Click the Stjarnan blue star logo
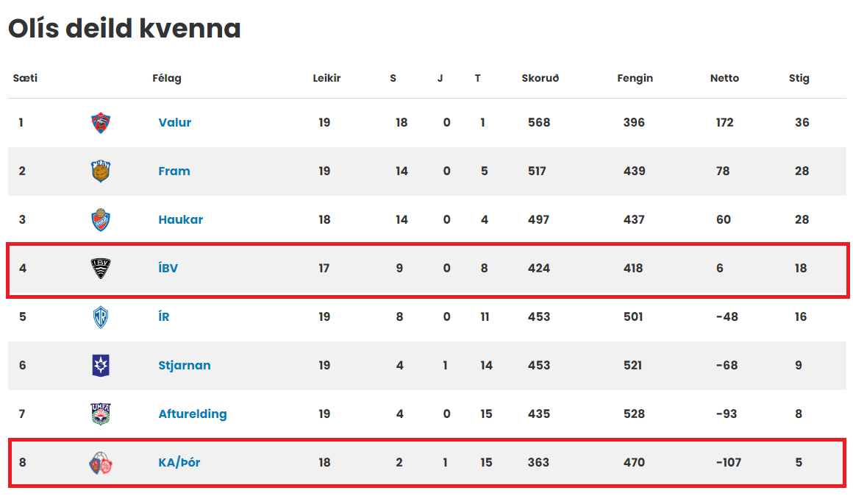Image resolution: width=853 pixels, height=496 pixels. point(101,365)
